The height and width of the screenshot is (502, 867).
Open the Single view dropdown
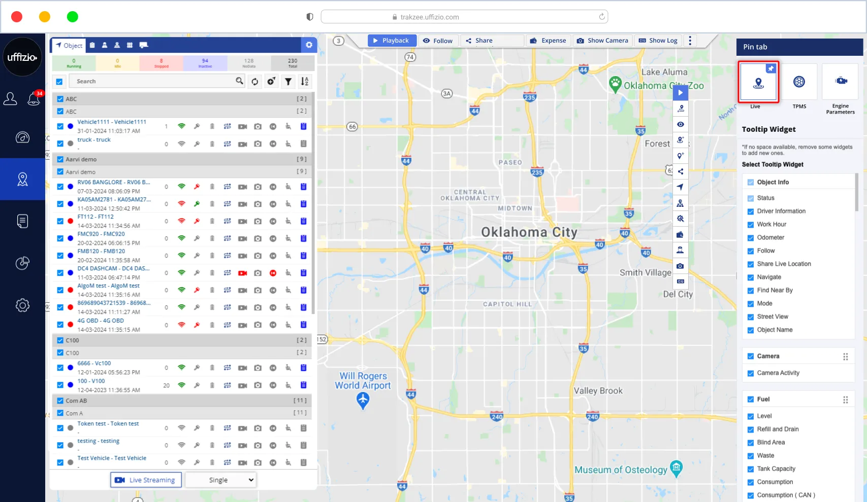[221, 480]
